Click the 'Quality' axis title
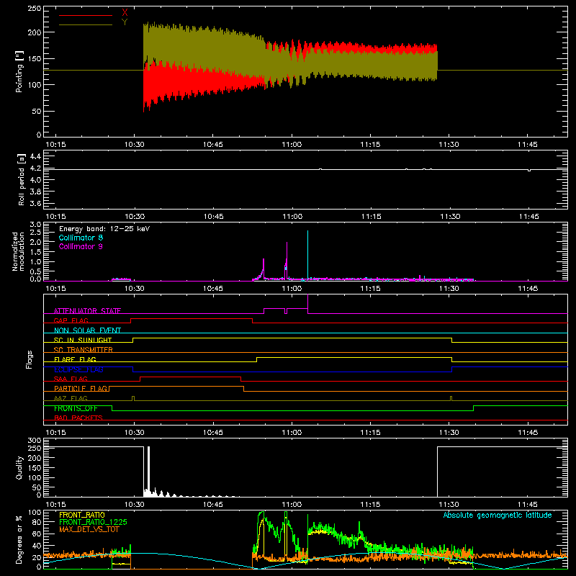 pos(19,467)
